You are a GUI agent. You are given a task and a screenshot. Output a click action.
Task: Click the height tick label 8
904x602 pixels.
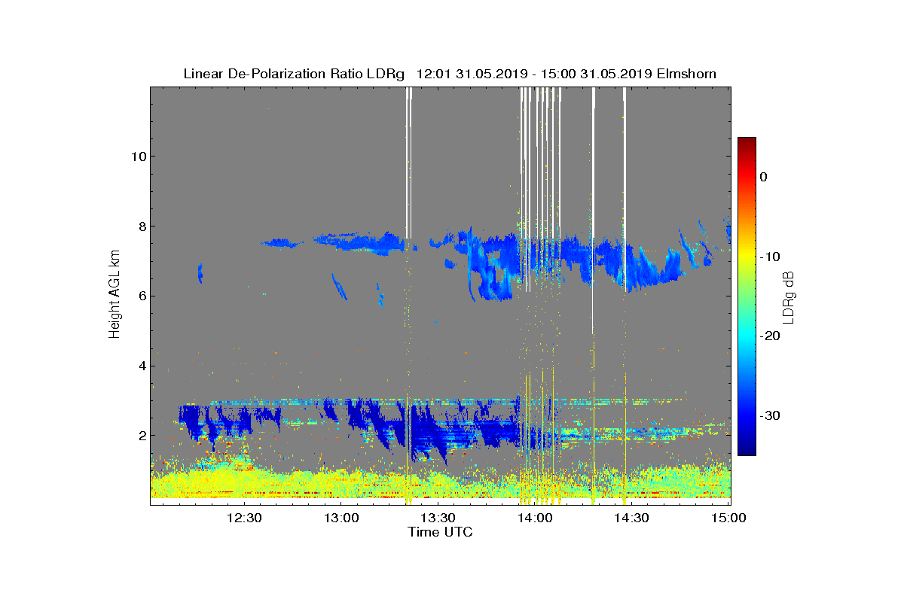pyautogui.click(x=141, y=226)
